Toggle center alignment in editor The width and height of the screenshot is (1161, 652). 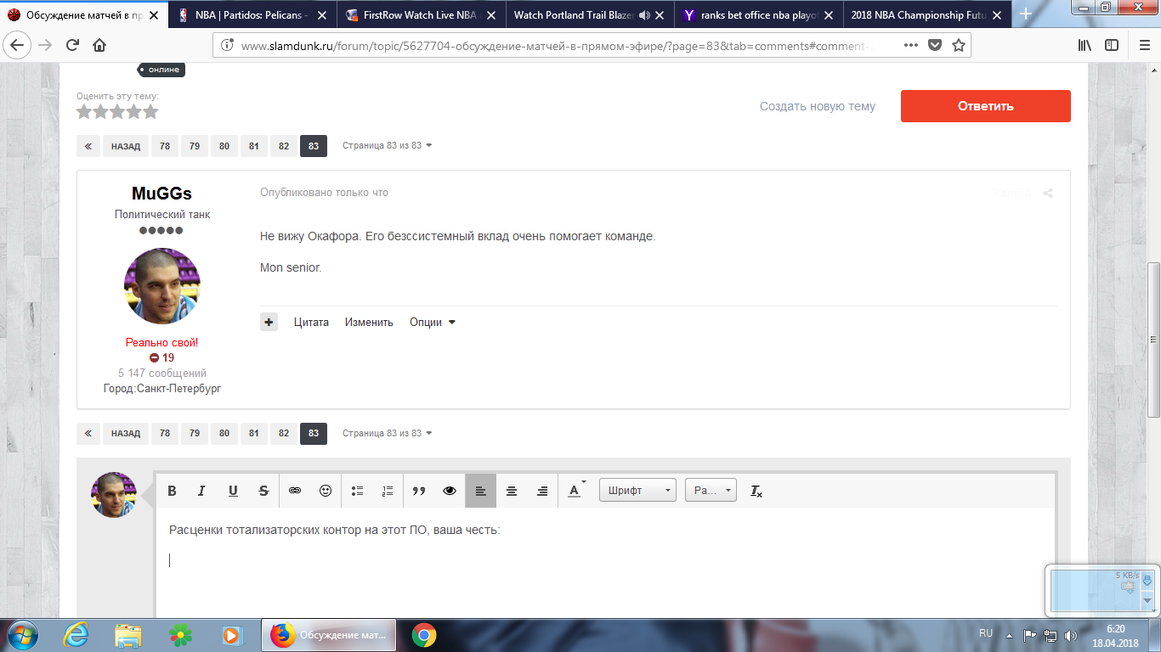click(x=512, y=491)
